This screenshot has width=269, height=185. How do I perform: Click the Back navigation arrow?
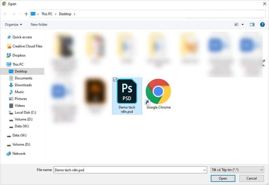(x=5, y=14)
